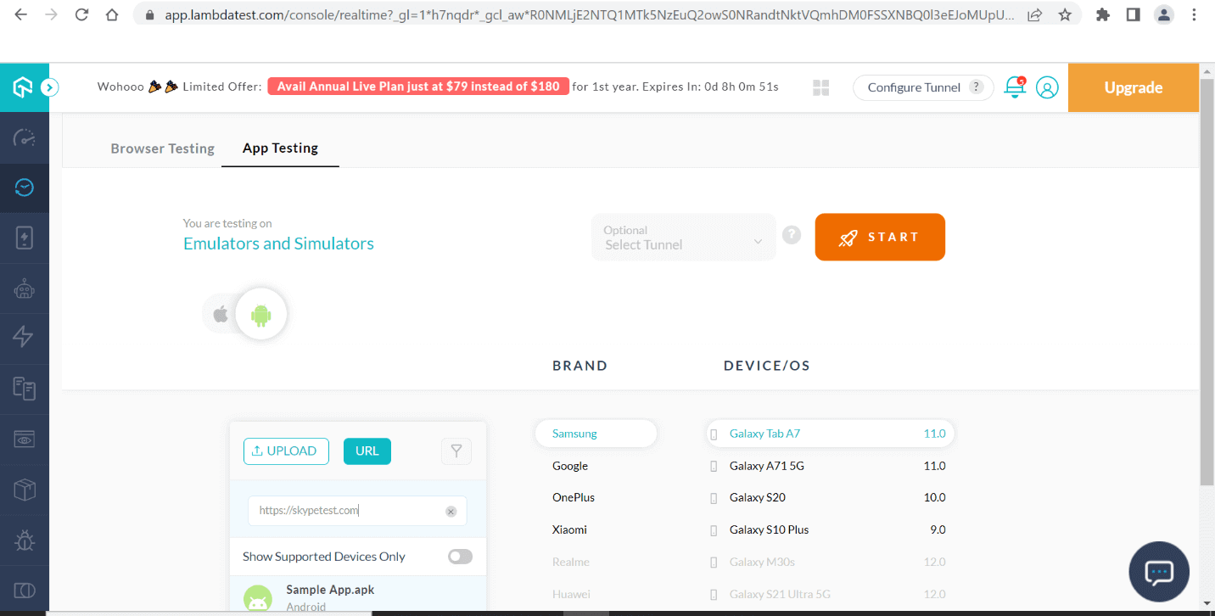Open the Automation robot icon in sidebar
This screenshot has width=1215, height=616.
click(x=24, y=288)
